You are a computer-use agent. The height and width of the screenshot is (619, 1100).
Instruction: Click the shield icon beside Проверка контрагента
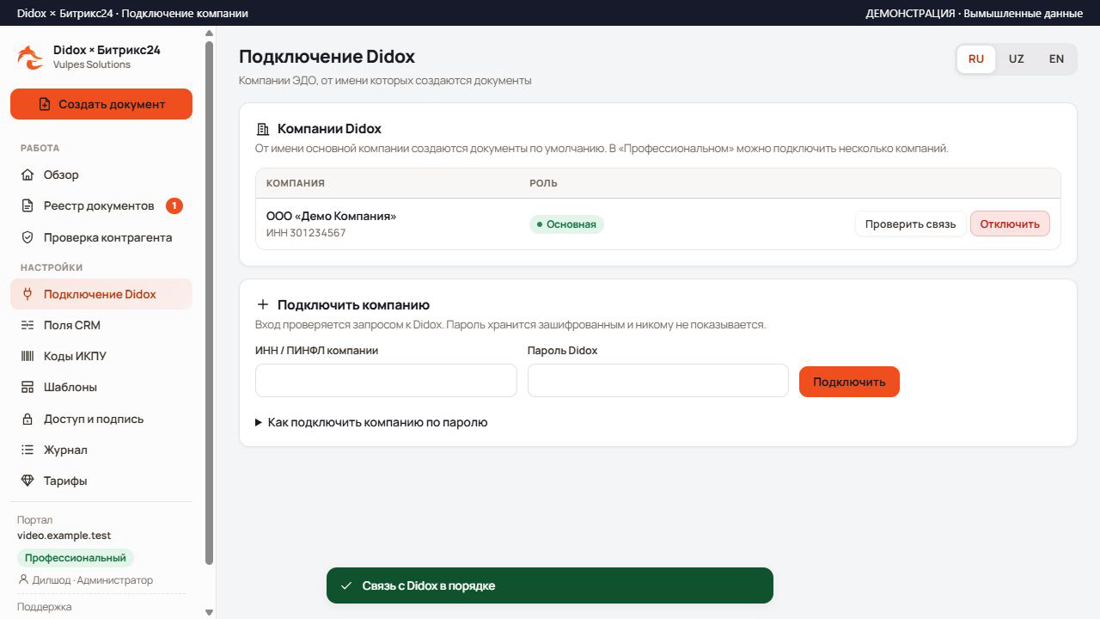coord(27,237)
